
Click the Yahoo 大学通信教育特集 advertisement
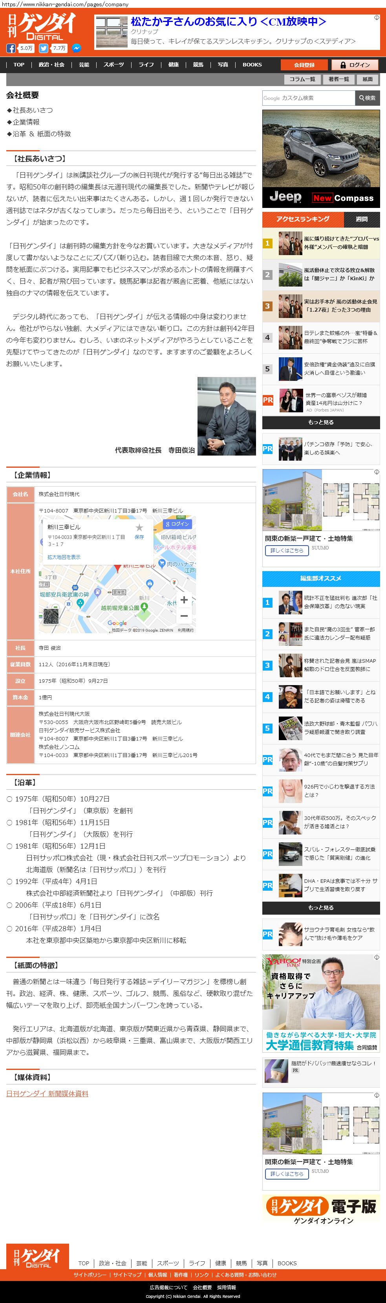click(321, 1003)
